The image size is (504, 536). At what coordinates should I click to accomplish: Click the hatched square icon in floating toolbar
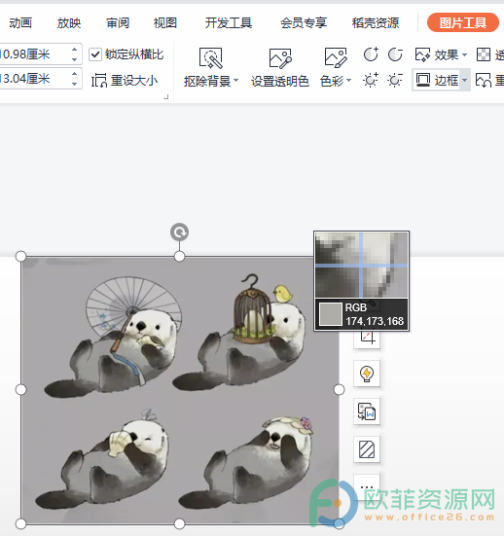[367, 449]
